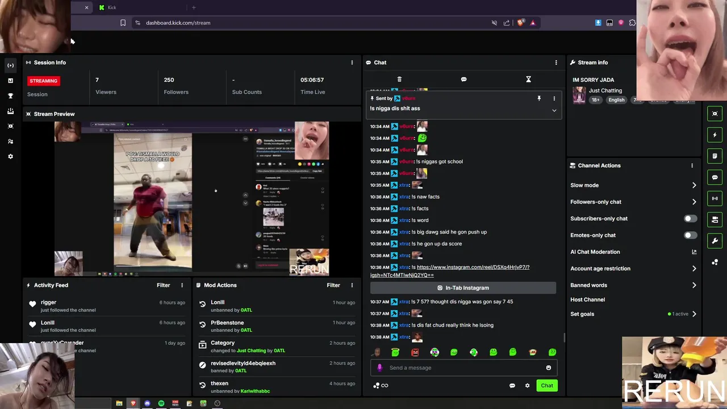Screen dimensions: 727x409
Task: Click the hourglass icon in chat toolbar
Action: click(528, 80)
